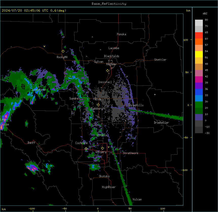218x212 pixels.
Task: Select the Didsbury label
Action: coord(97,109)
